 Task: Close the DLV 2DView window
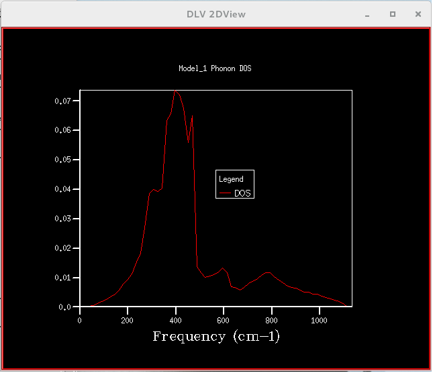(x=418, y=14)
